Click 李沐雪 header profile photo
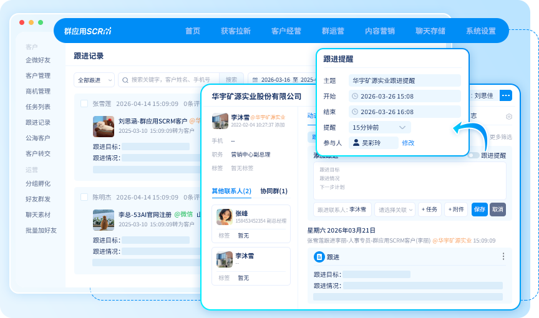Screen dimensions: 539x318 (220, 121)
